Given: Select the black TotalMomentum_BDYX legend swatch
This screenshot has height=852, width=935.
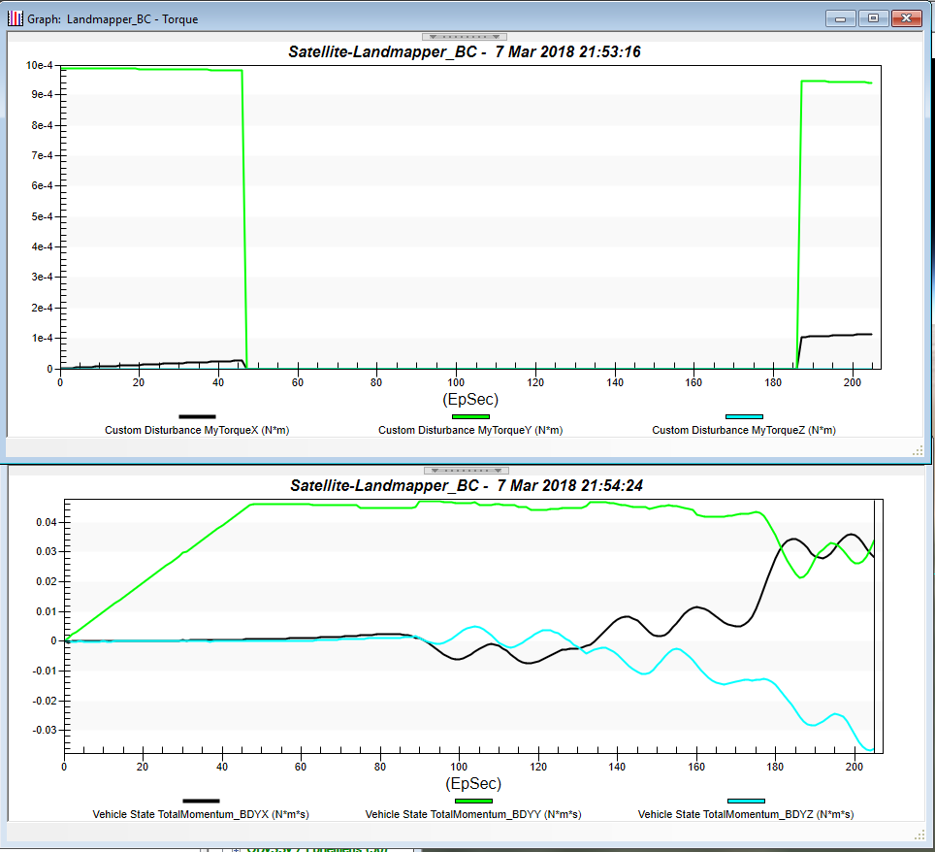Looking at the screenshot, I should point(201,801).
